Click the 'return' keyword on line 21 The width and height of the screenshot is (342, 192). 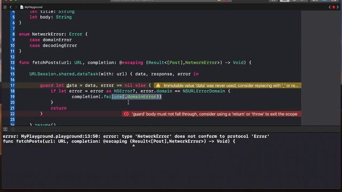[x=58, y=108]
